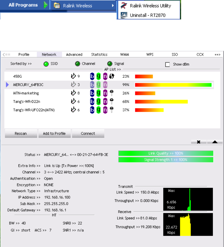Screen dimensions: 224x247
Task: Click Add to Profile button
Action: click(54, 133)
